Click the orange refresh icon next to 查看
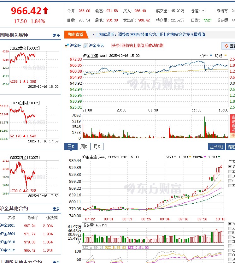 coord(226,46)
